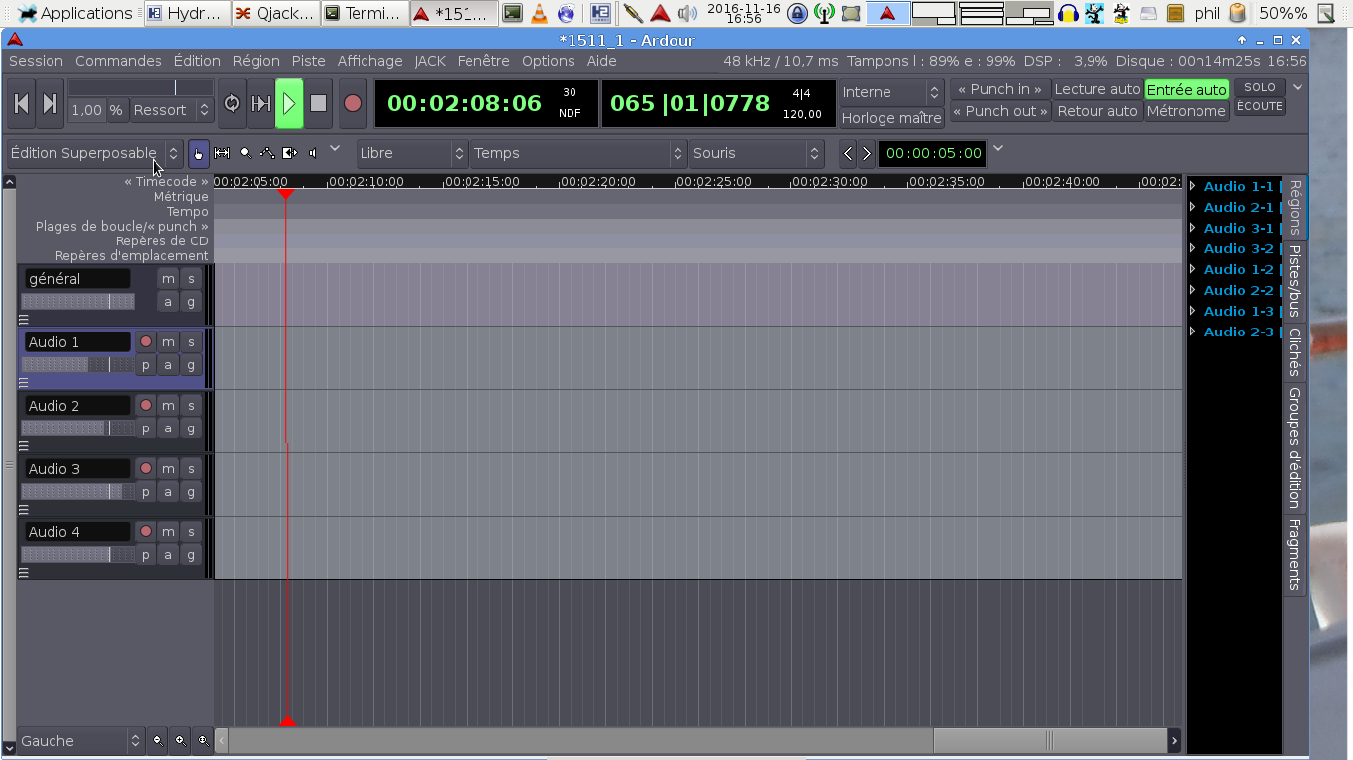Arm Audio 3 track for recording
The height and width of the screenshot is (760, 1353).
point(146,469)
